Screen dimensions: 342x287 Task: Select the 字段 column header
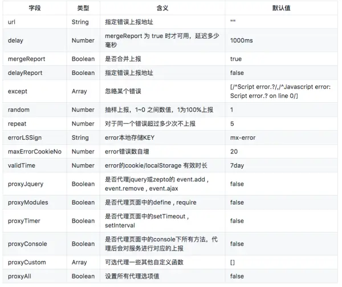click(35, 8)
